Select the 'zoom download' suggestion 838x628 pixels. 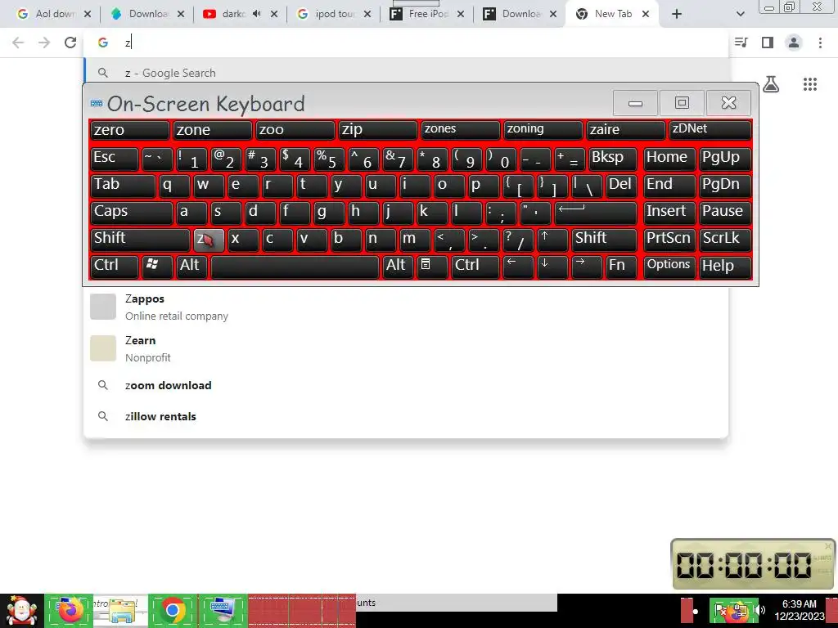point(406,386)
